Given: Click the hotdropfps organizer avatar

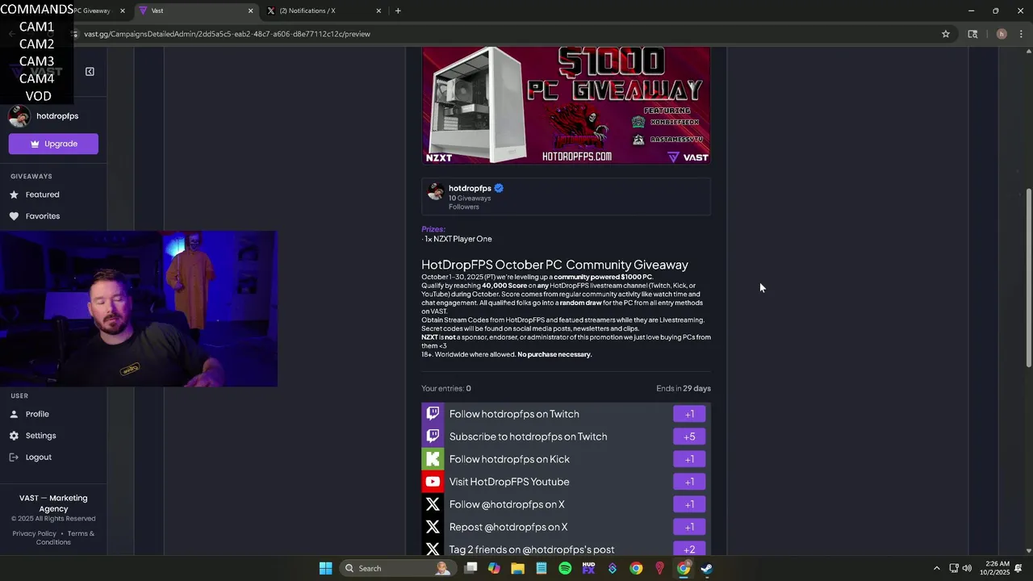Looking at the screenshot, I should (436, 191).
